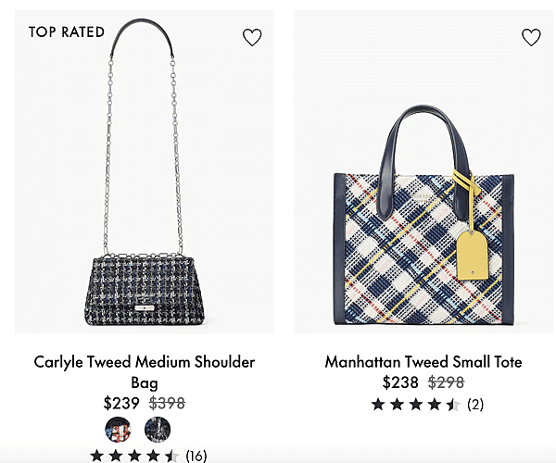
Task: Select the red multicolor tweed swatch
Action: [x=118, y=429]
